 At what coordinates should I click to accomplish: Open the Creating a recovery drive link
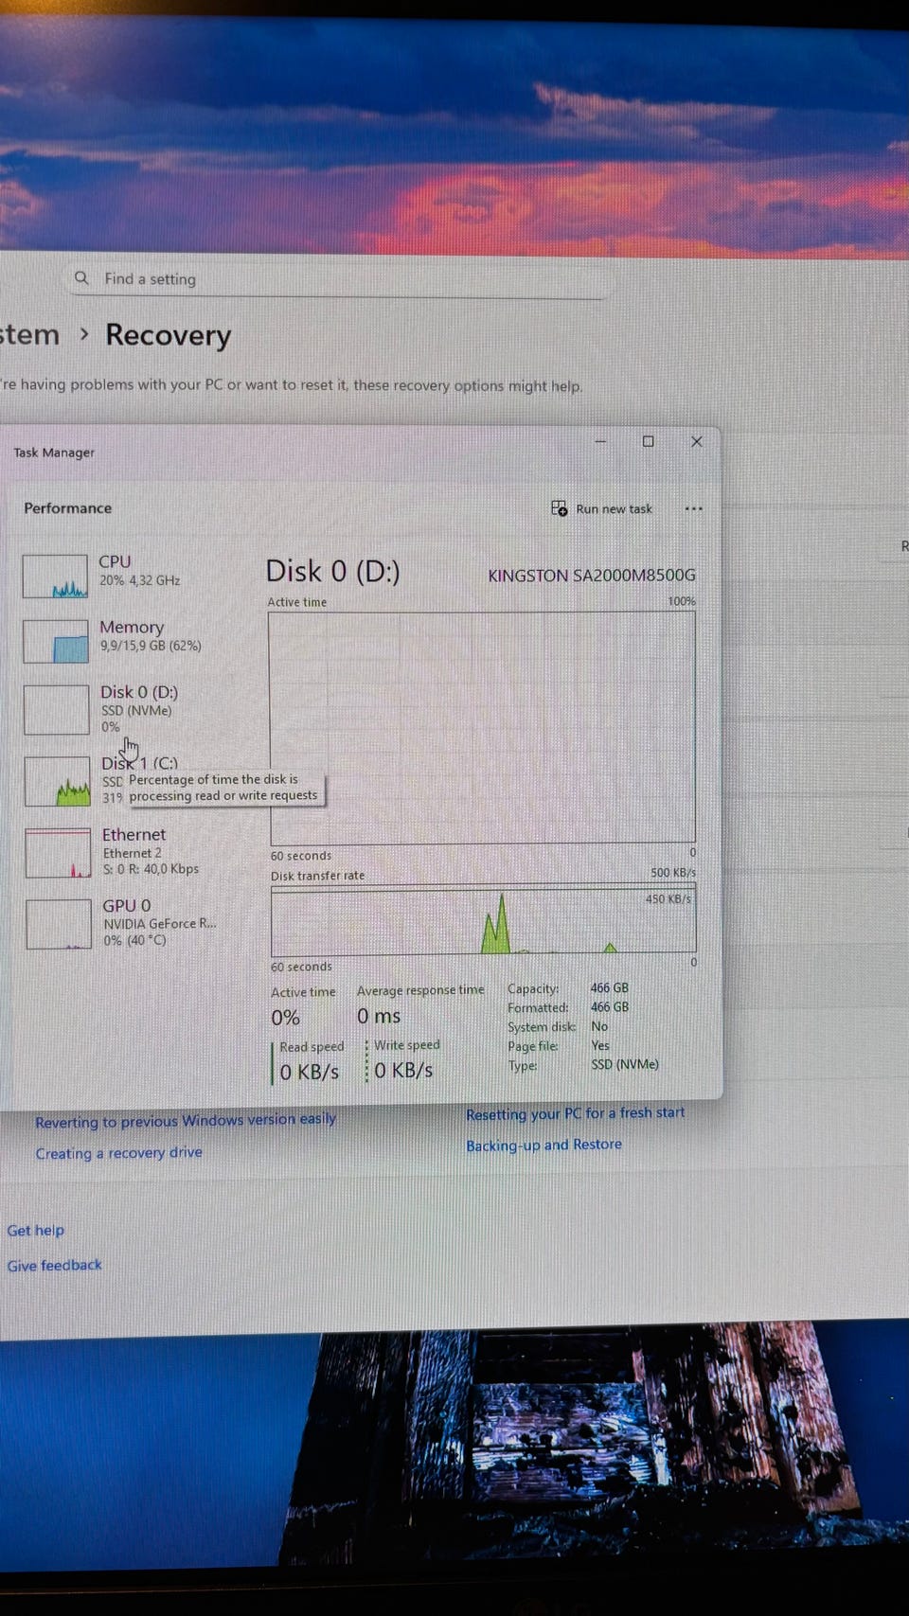pyautogui.click(x=118, y=1153)
